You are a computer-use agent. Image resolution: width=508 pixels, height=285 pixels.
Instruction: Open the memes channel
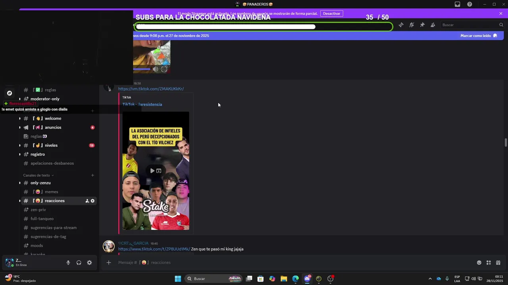coord(58,192)
